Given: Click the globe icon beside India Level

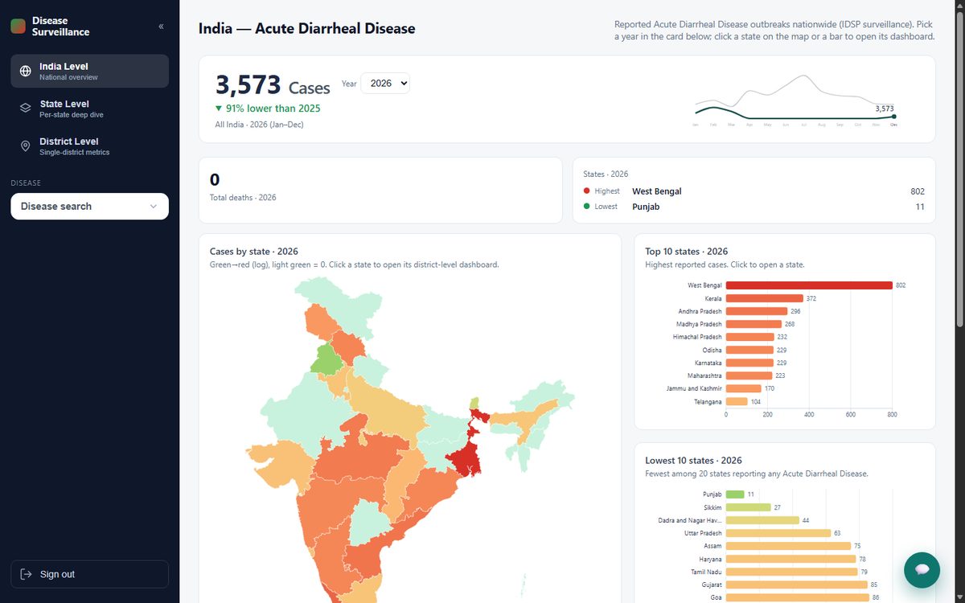Looking at the screenshot, I should [x=25, y=72].
